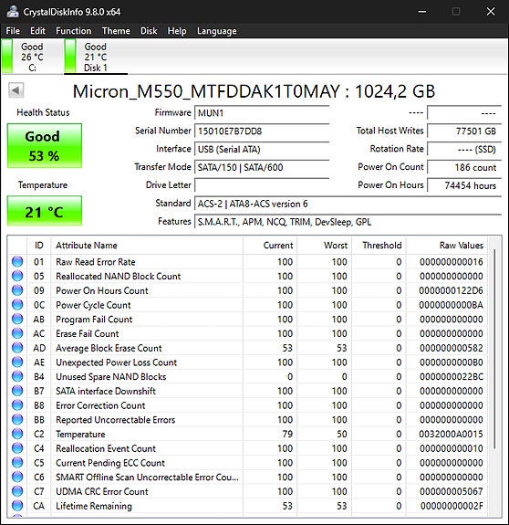Viewport: 509px width, 525px height.
Task: Click blue status orb for Lifetime Remaining
Action: pyautogui.click(x=17, y=506)
